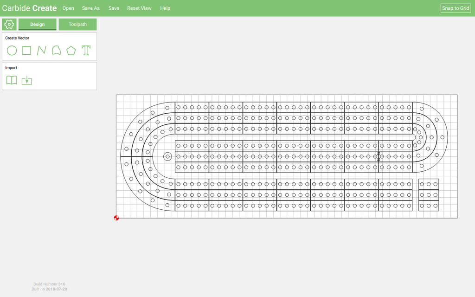Select the Polygon vector tool
This screenshot has width=475, height=297.
tap(71, 51)
